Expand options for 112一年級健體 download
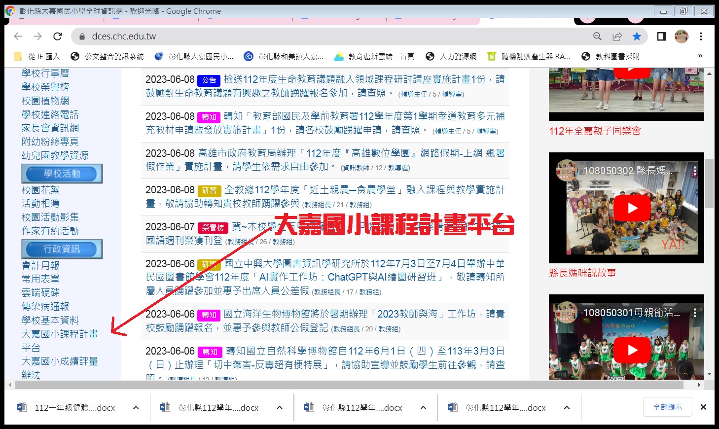719x429 pixels. (x=136, y=408)
